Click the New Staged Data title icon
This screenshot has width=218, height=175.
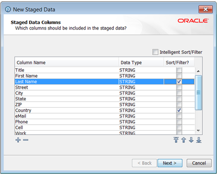[x=8, y=9]
